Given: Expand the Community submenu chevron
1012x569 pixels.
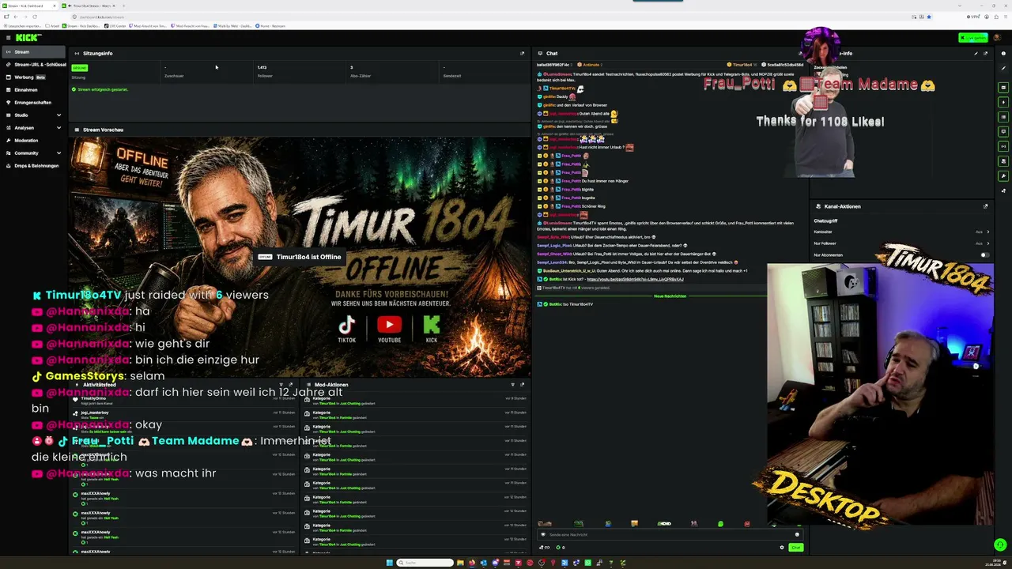Looking at the screenshot, I should (59, 153).
